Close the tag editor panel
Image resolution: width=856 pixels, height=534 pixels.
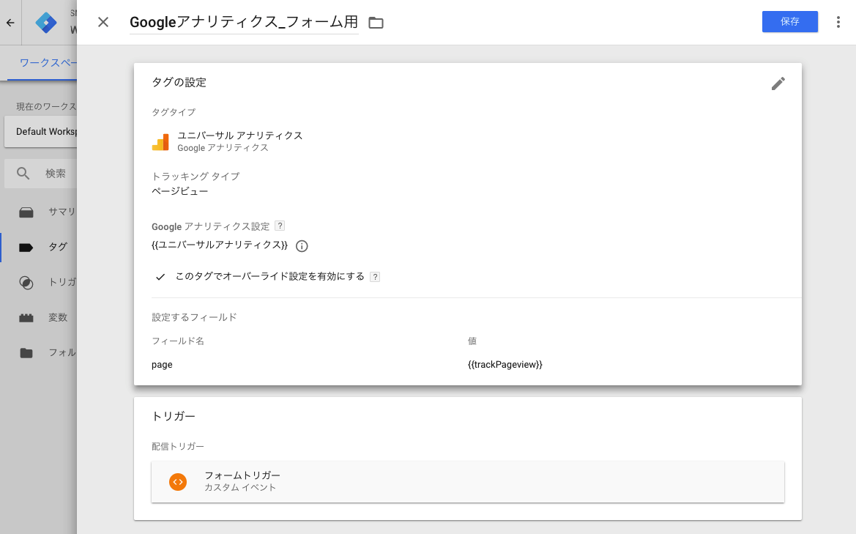pyautogui.click(x=103, y=23)
